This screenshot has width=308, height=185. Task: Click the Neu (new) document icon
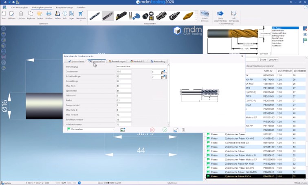coord(4,14)
